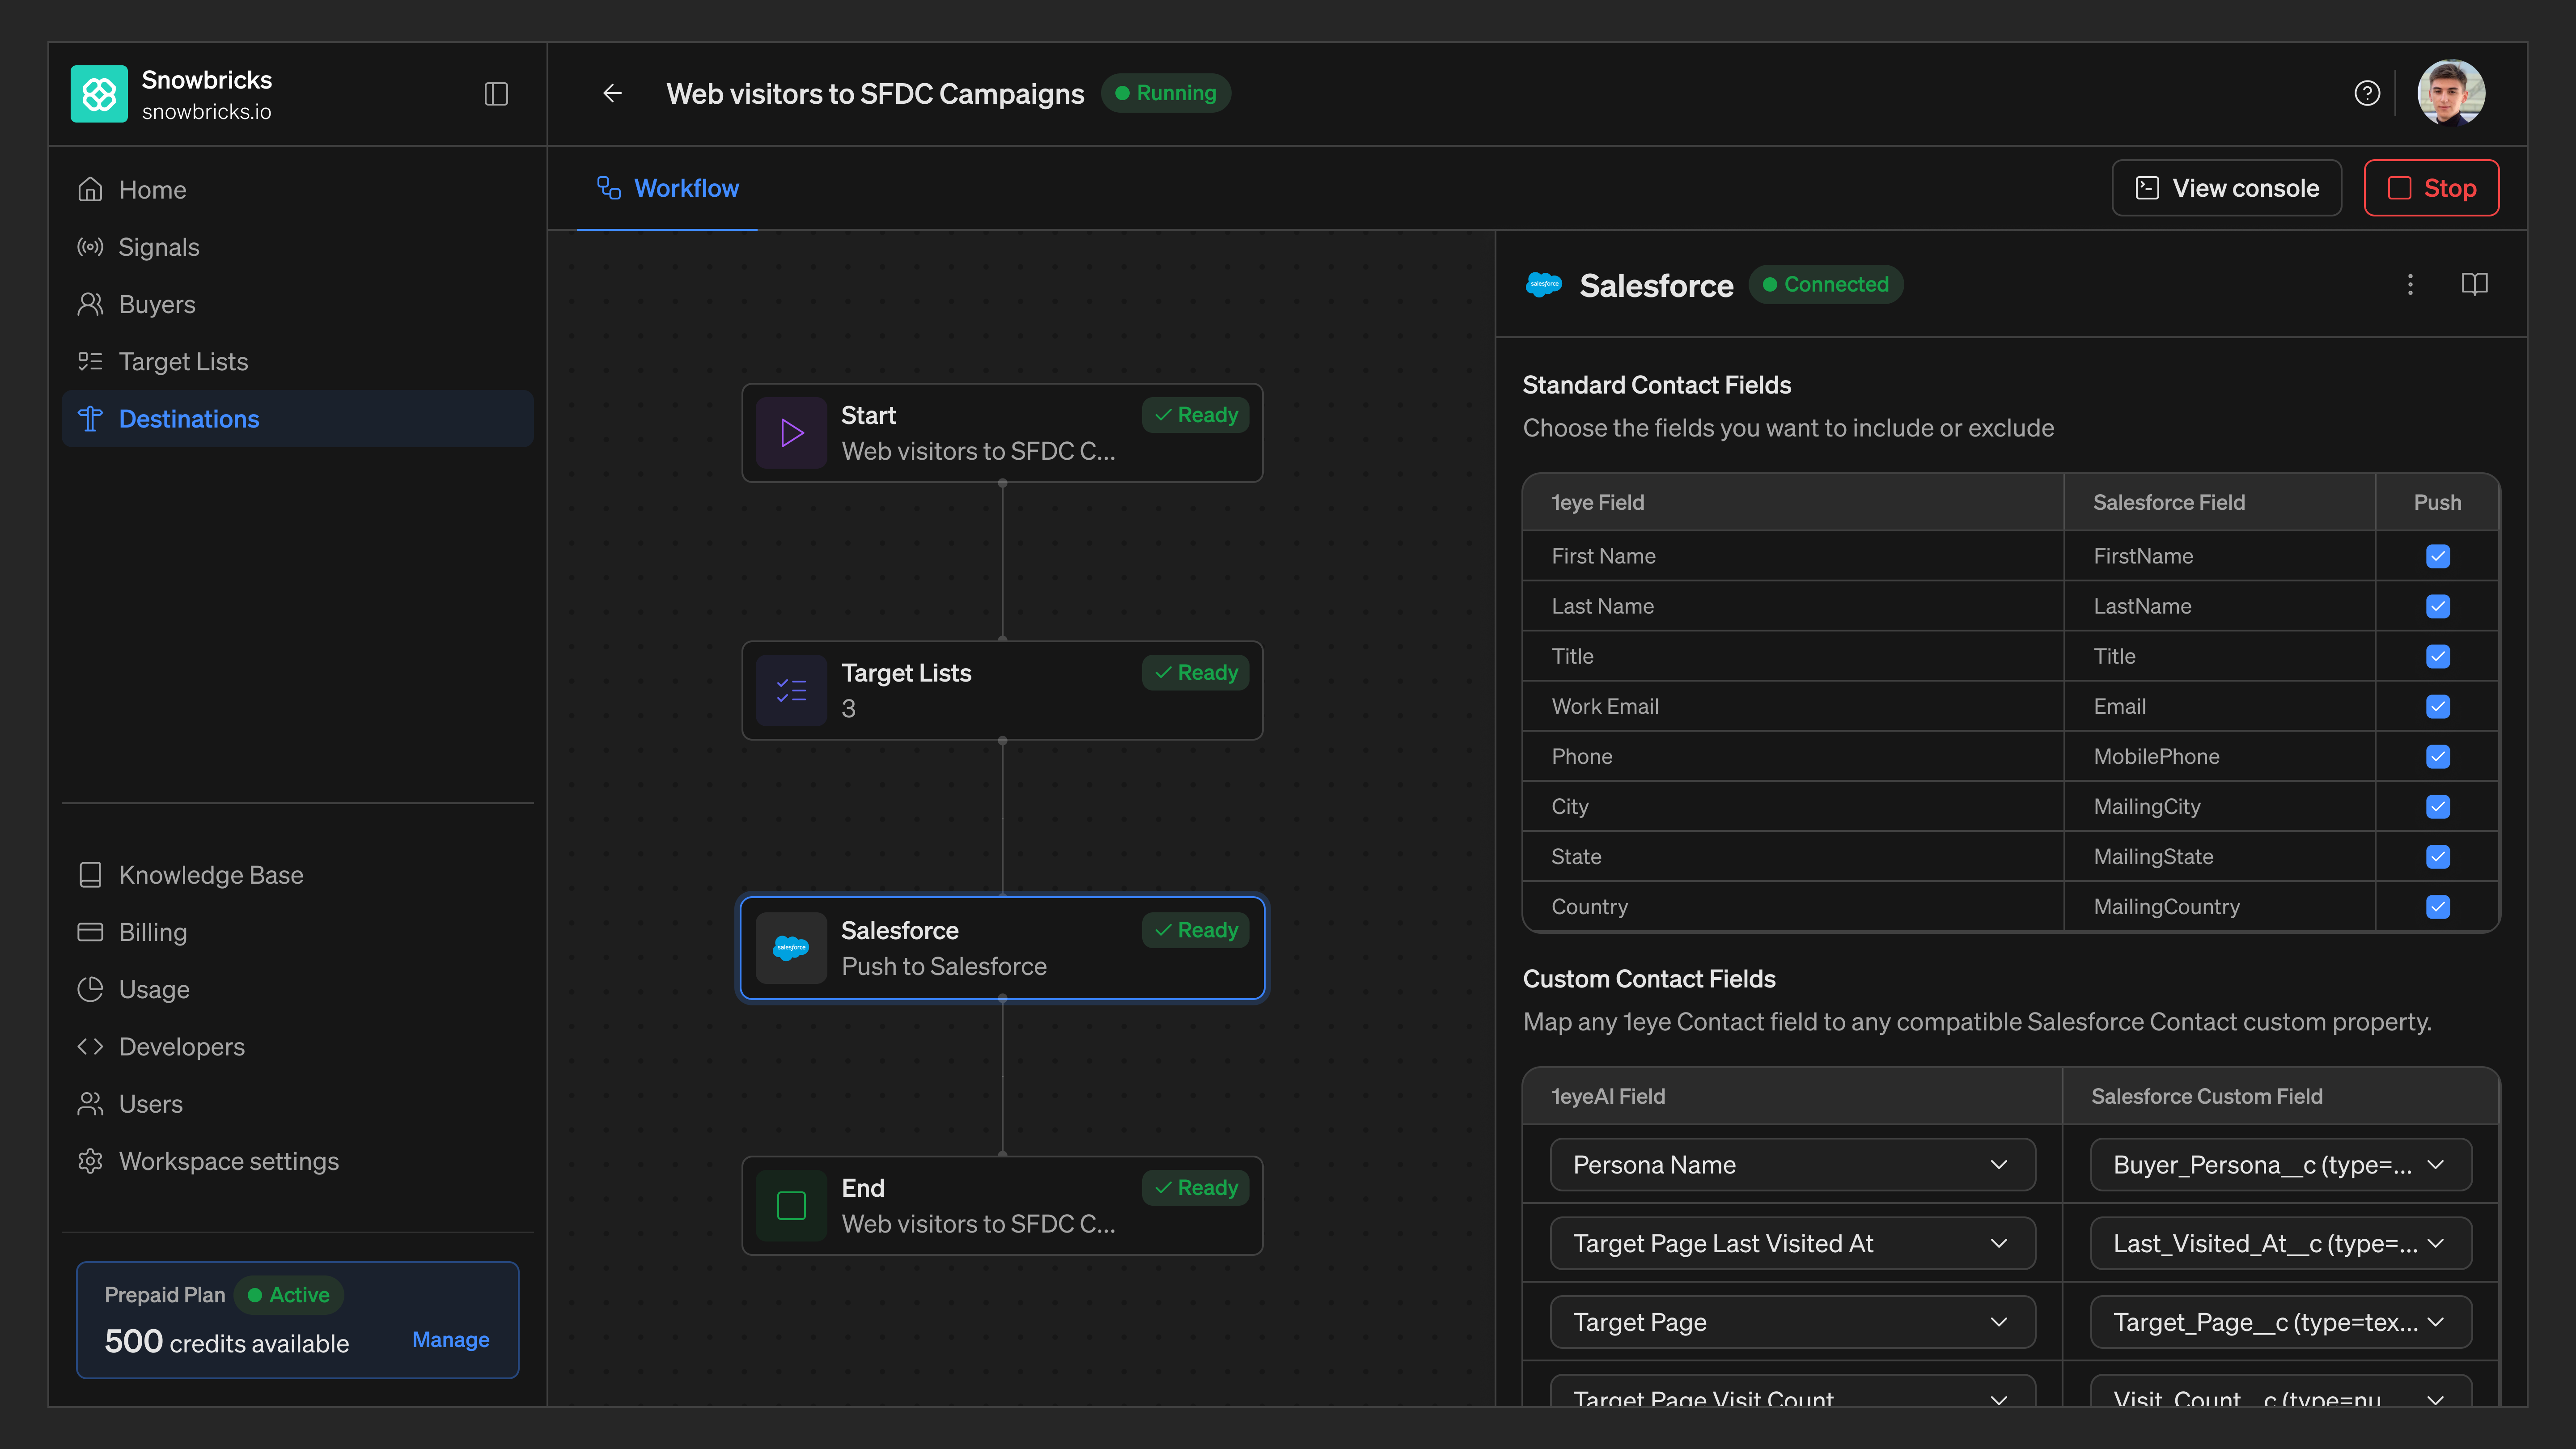Click the Salesforce cloud logo in panel header
The image size is (2576, 1449).
coord(1544,285)
